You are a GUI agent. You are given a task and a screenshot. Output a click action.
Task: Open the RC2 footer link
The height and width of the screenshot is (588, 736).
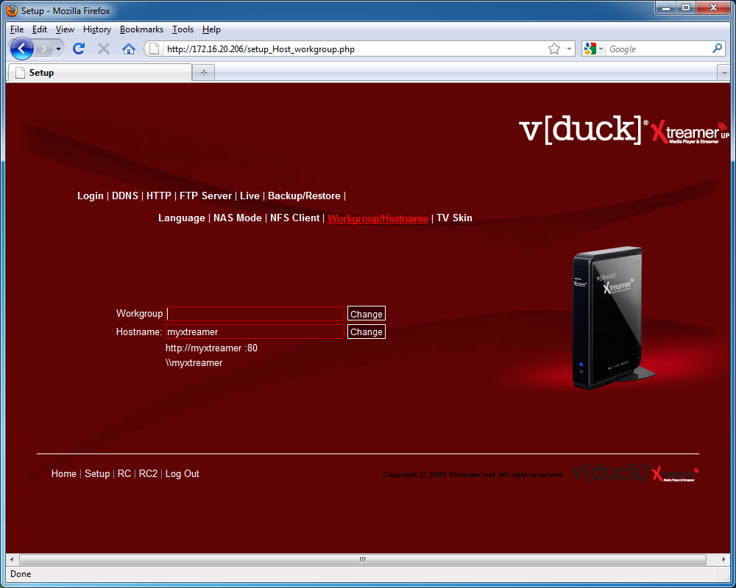coord(148,473)
